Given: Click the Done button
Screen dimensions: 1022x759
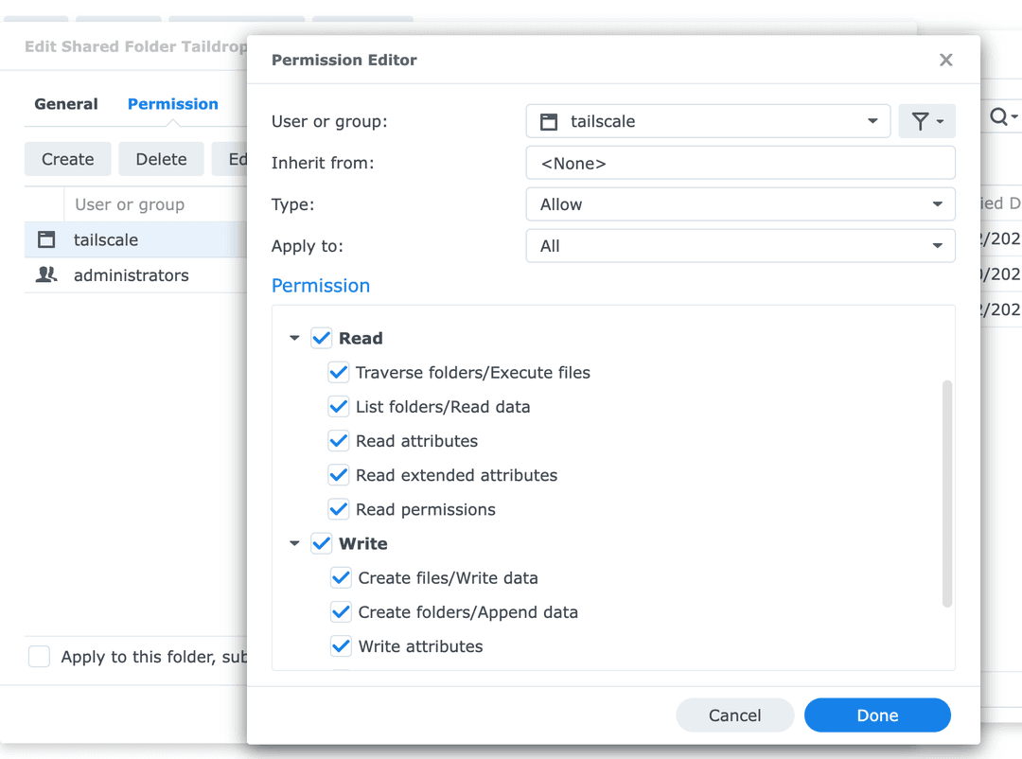Looking at the screenshot, I should (877, 715).
